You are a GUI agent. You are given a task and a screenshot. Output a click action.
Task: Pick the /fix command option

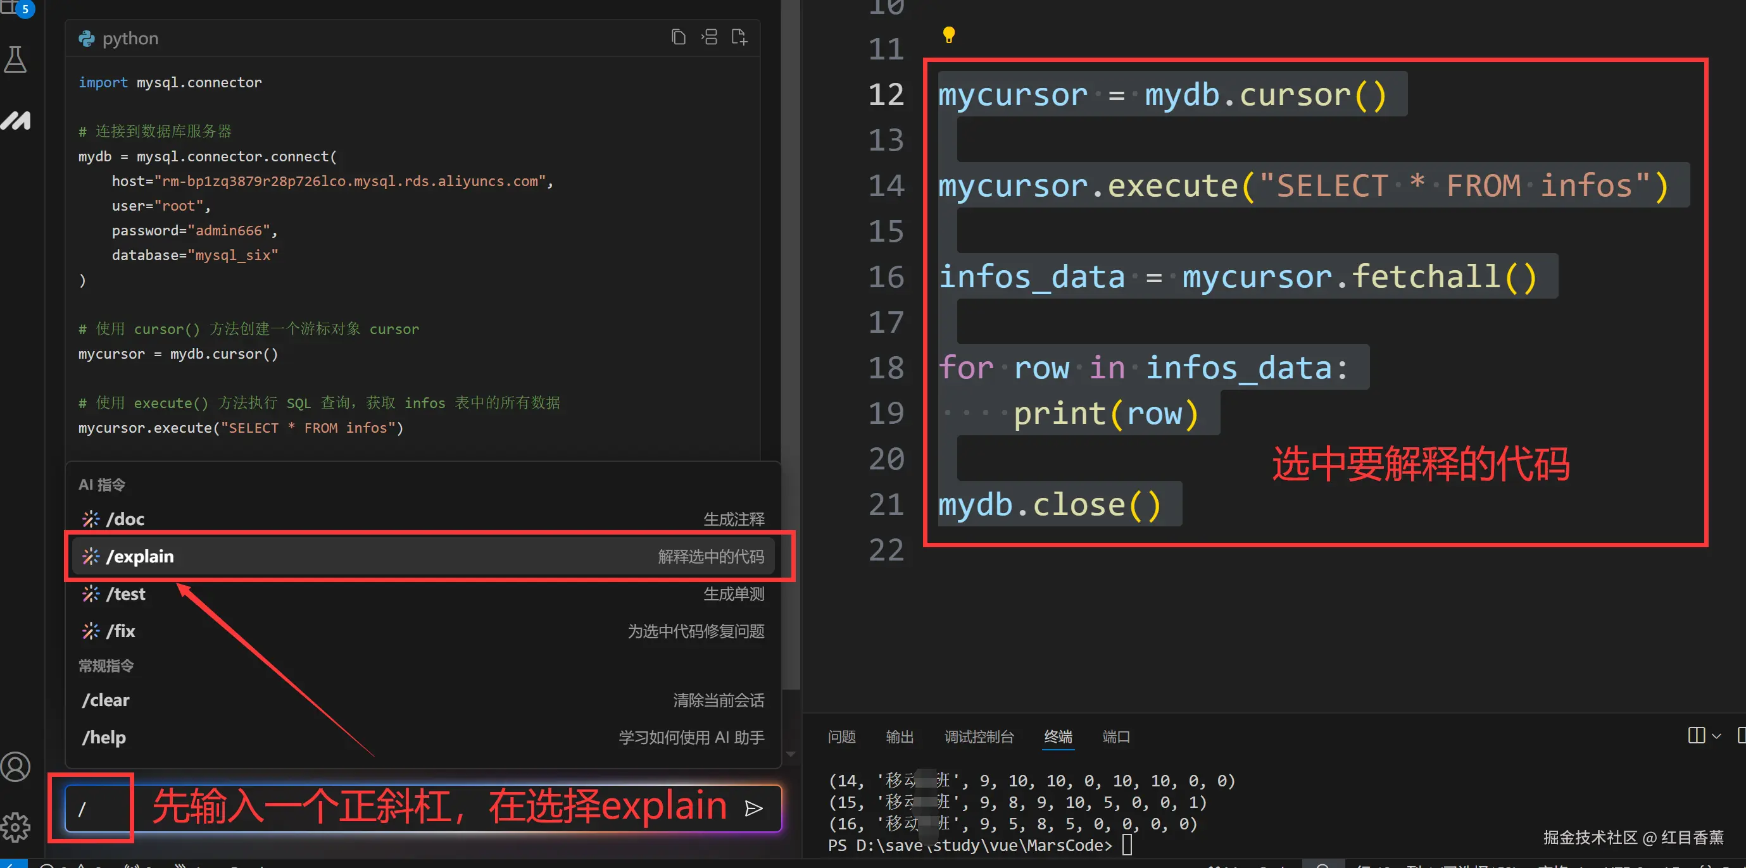(423, 631)
